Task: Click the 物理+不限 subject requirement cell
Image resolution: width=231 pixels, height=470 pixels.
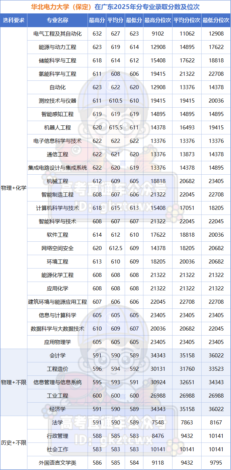Action: tap(14, 382)
